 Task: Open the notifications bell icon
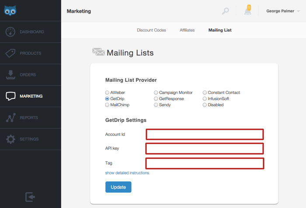(248, 11)
